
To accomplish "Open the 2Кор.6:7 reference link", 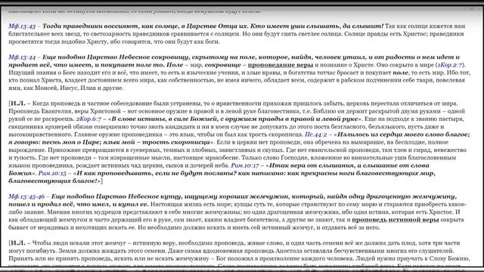I will [88, 119].
